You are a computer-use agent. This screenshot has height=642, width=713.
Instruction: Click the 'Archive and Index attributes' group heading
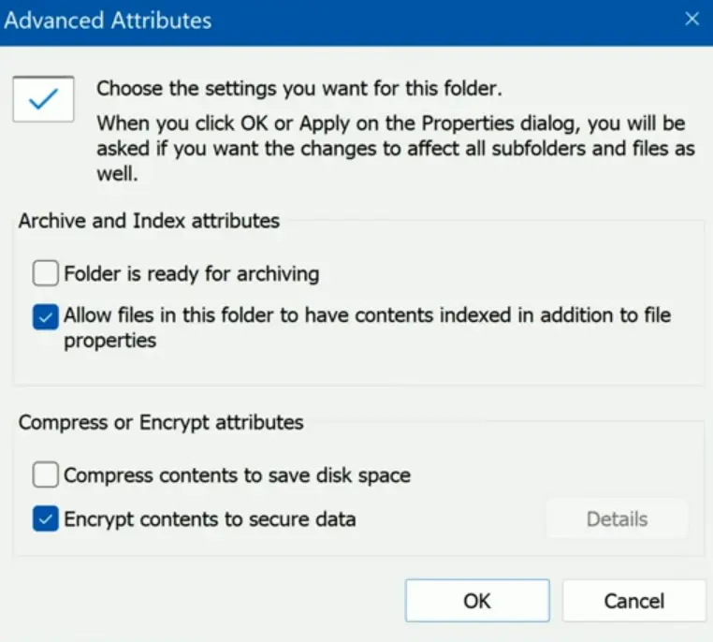pyautogui.click(x=150, y=221)
